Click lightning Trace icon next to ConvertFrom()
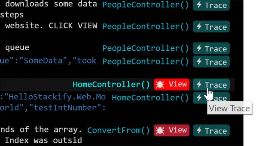259x146 pixels. click(199, 130)
